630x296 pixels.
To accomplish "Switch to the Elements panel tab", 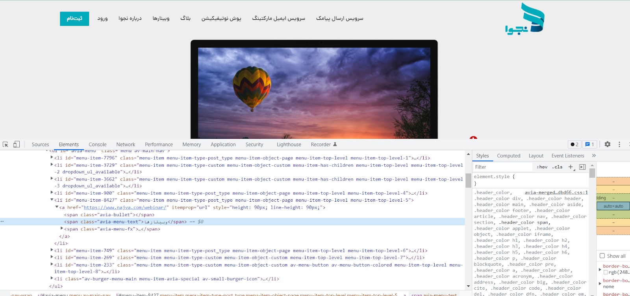I will click(69, 144).
